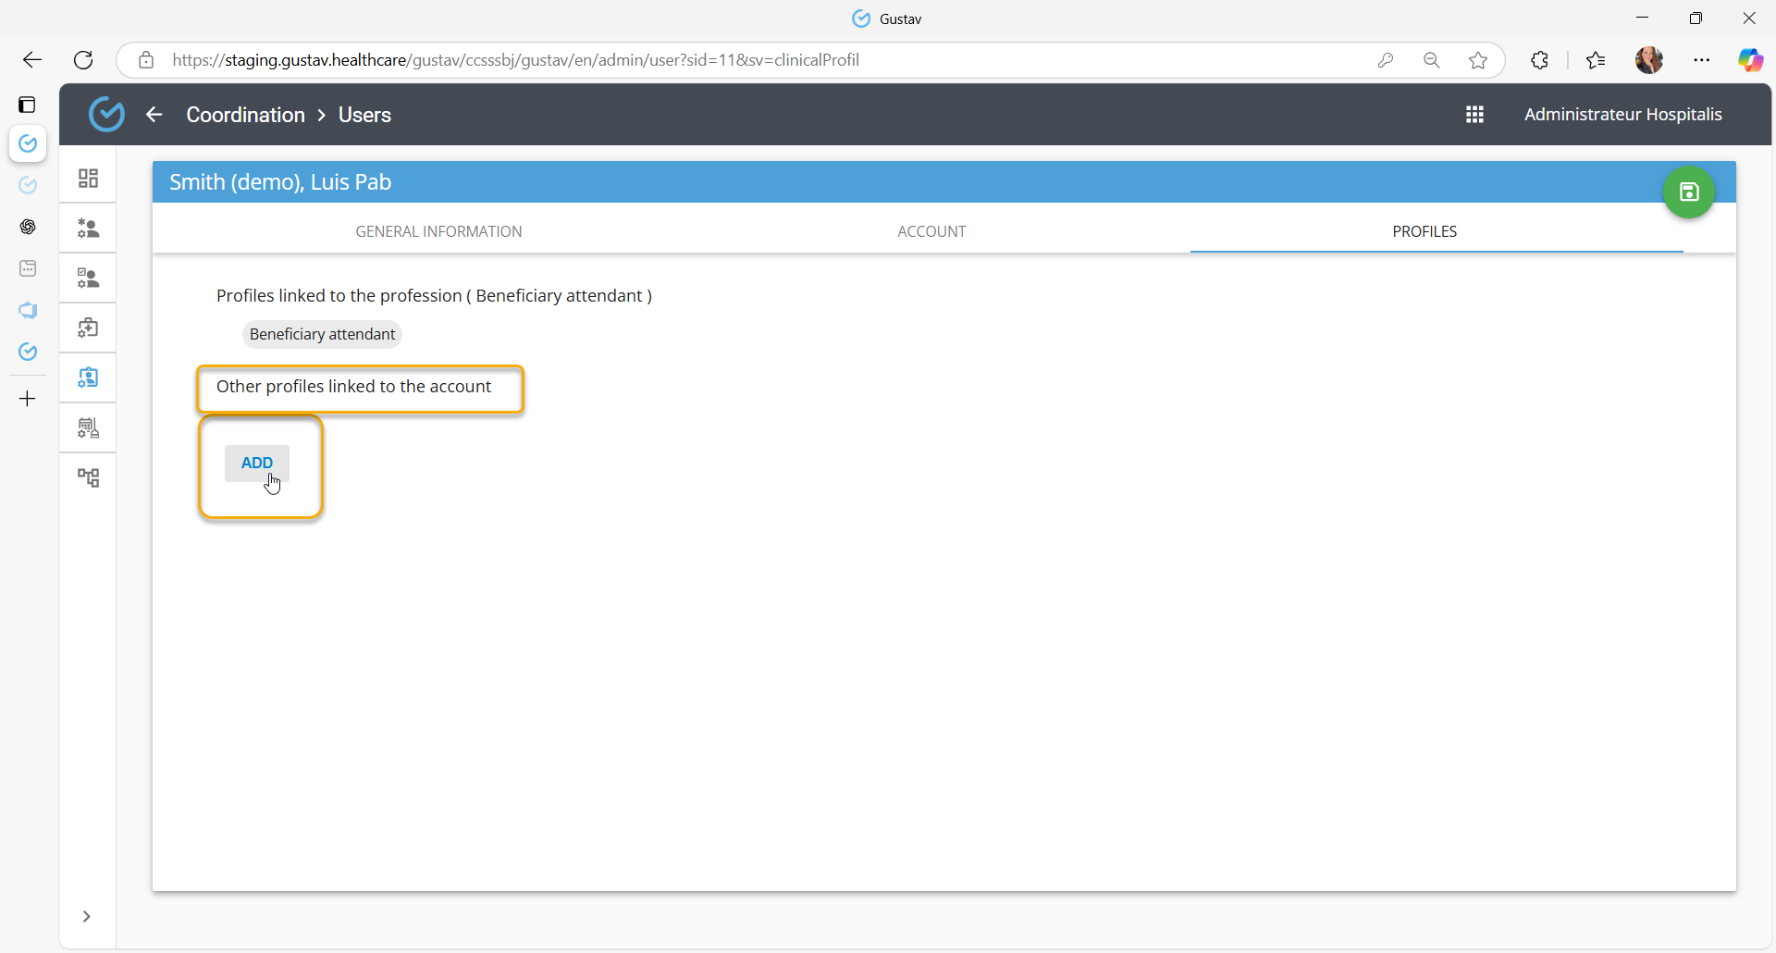Click the Gustav logo in header
The width and height of the screenshot is (1776, 953).
point(106,115)
